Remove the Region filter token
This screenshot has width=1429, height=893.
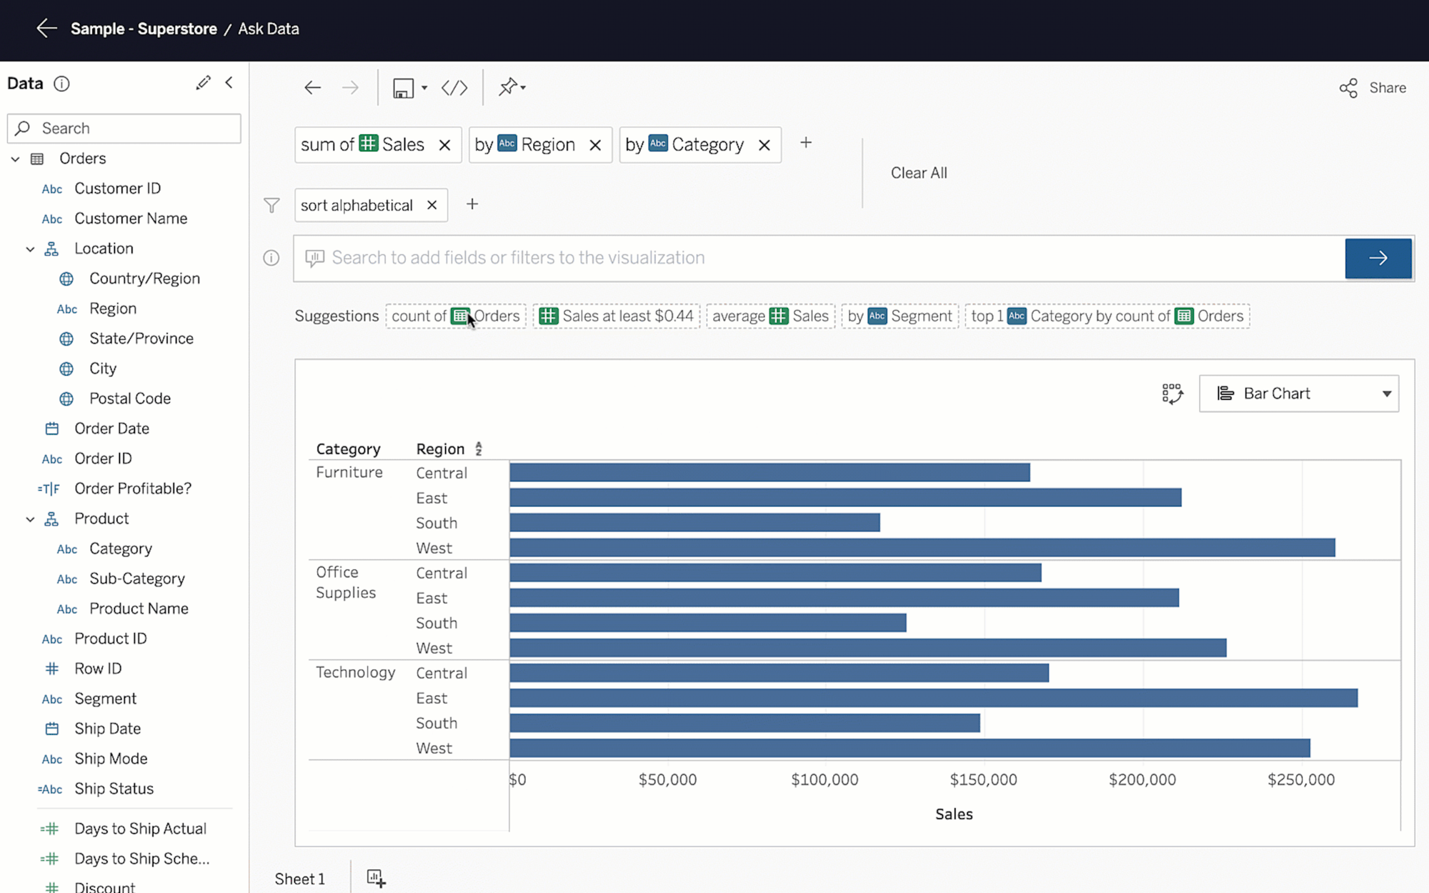click(x=594, y=144)
